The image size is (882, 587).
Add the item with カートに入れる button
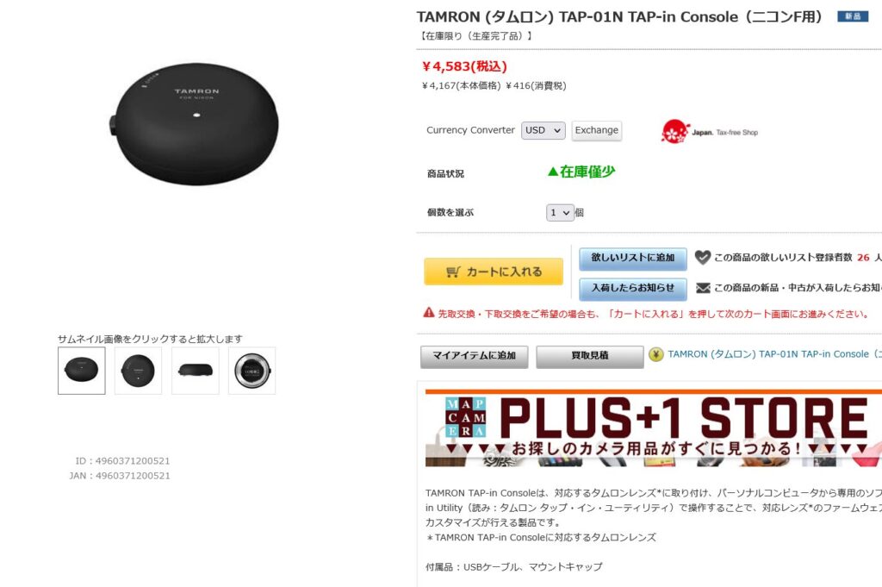coord(494,272)
